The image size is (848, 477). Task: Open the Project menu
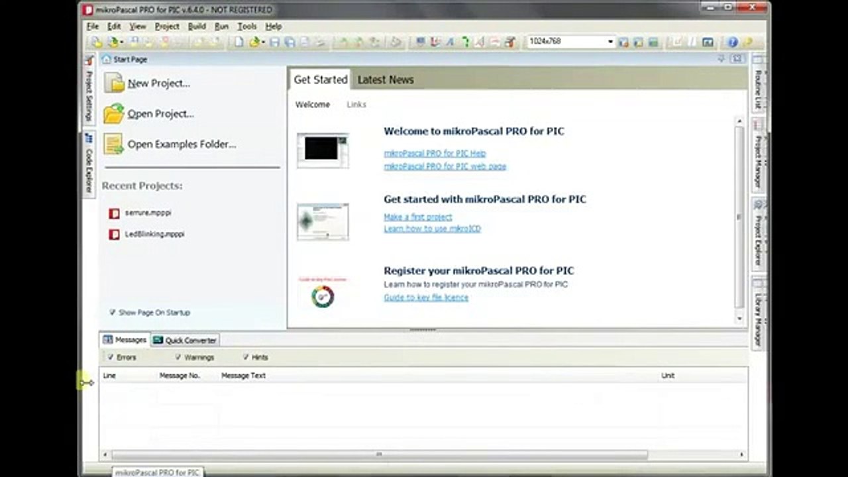(x=167, y=26)
